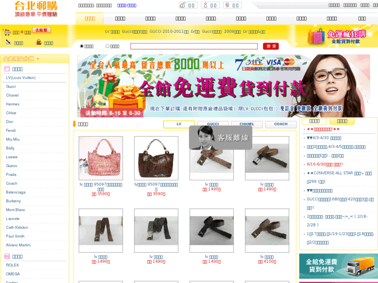
Task: Open the Hermes sidebar category
Action: click(12, 104)
